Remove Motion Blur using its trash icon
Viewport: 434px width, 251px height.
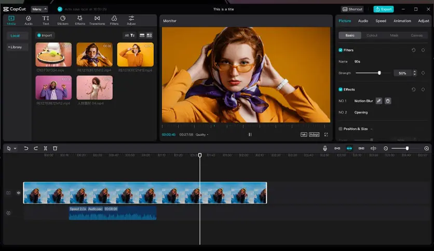[x=388, y=101]
